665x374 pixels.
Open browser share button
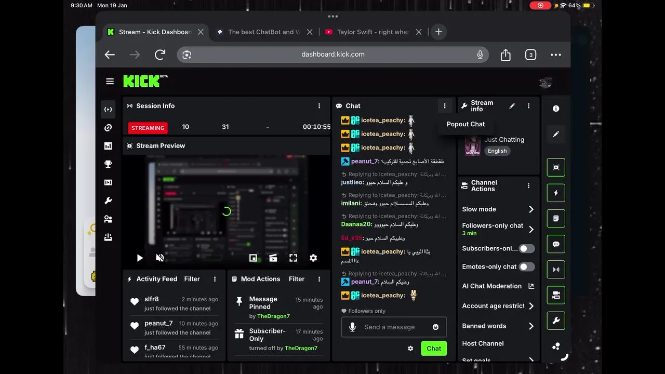click(x=506, y=55)
